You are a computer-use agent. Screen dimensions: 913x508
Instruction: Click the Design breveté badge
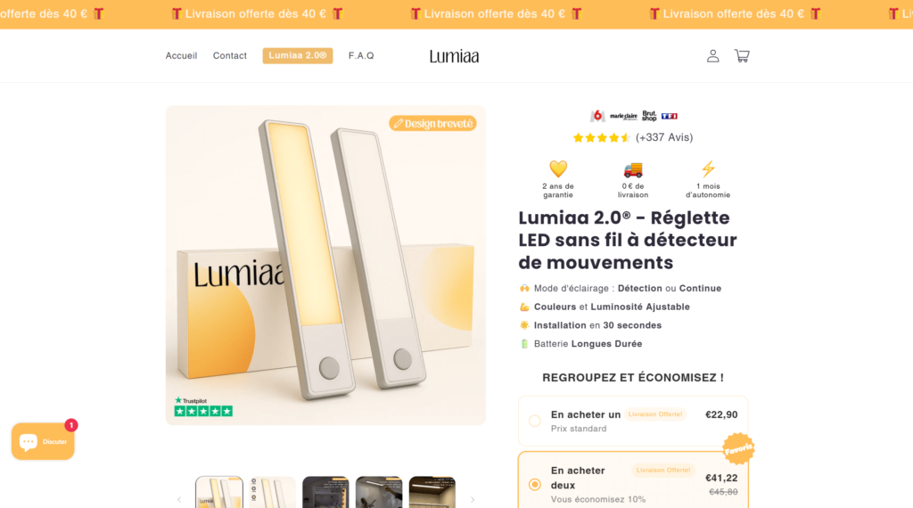(432, 123)
